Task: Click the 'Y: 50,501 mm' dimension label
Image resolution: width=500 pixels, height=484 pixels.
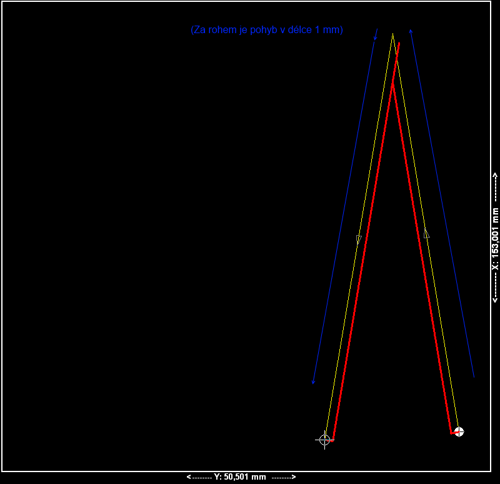Action: [x=240, y=477]
